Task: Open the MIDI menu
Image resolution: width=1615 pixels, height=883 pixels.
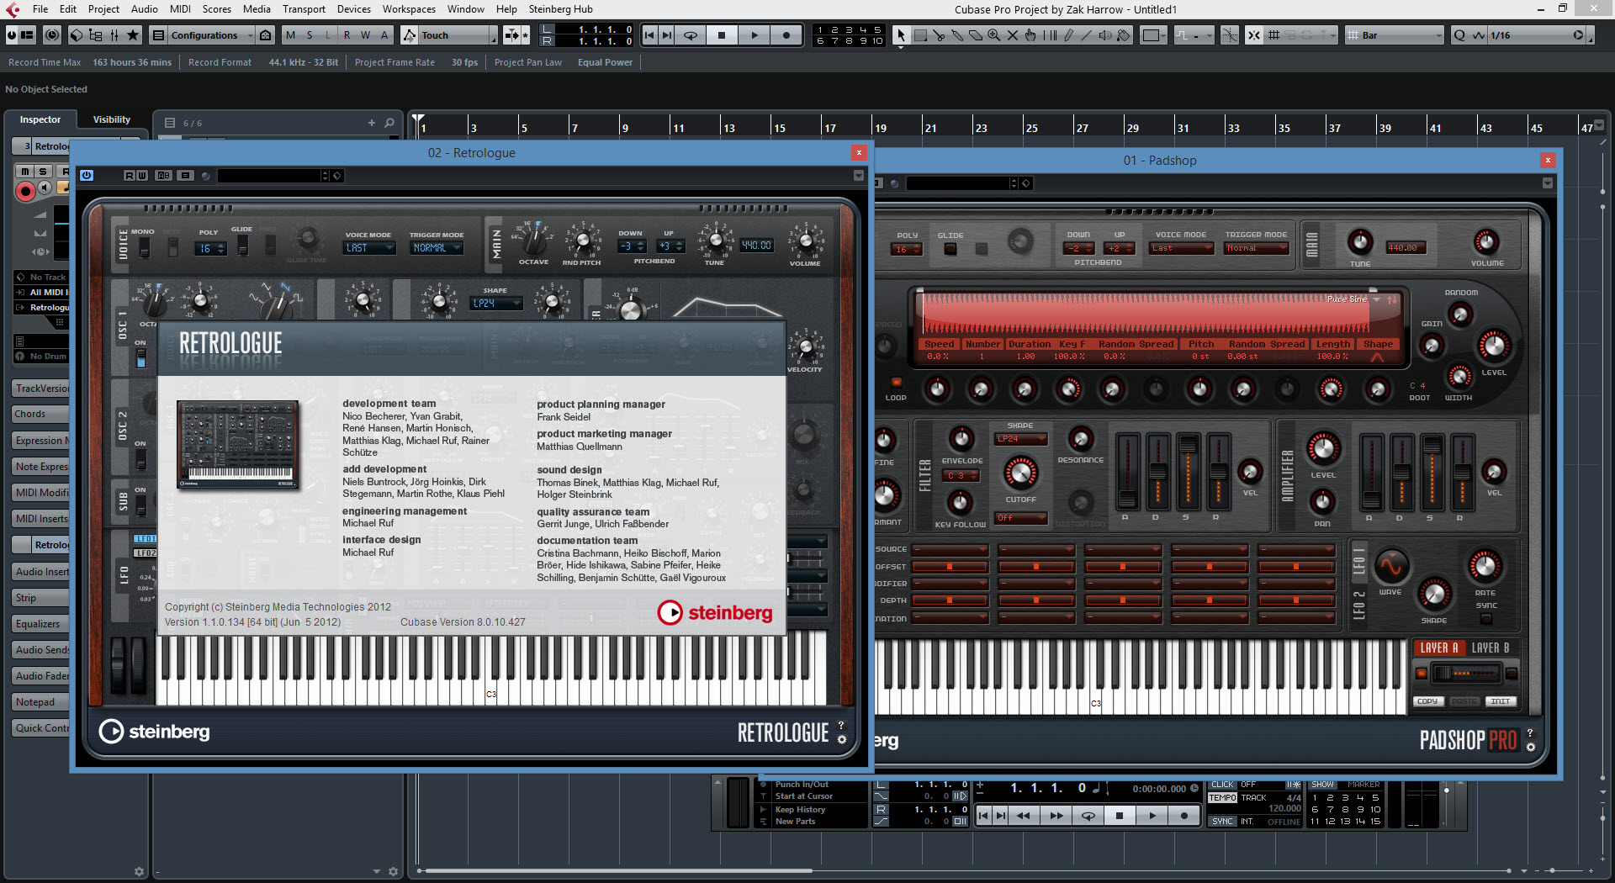Action: tap(180, 9)
